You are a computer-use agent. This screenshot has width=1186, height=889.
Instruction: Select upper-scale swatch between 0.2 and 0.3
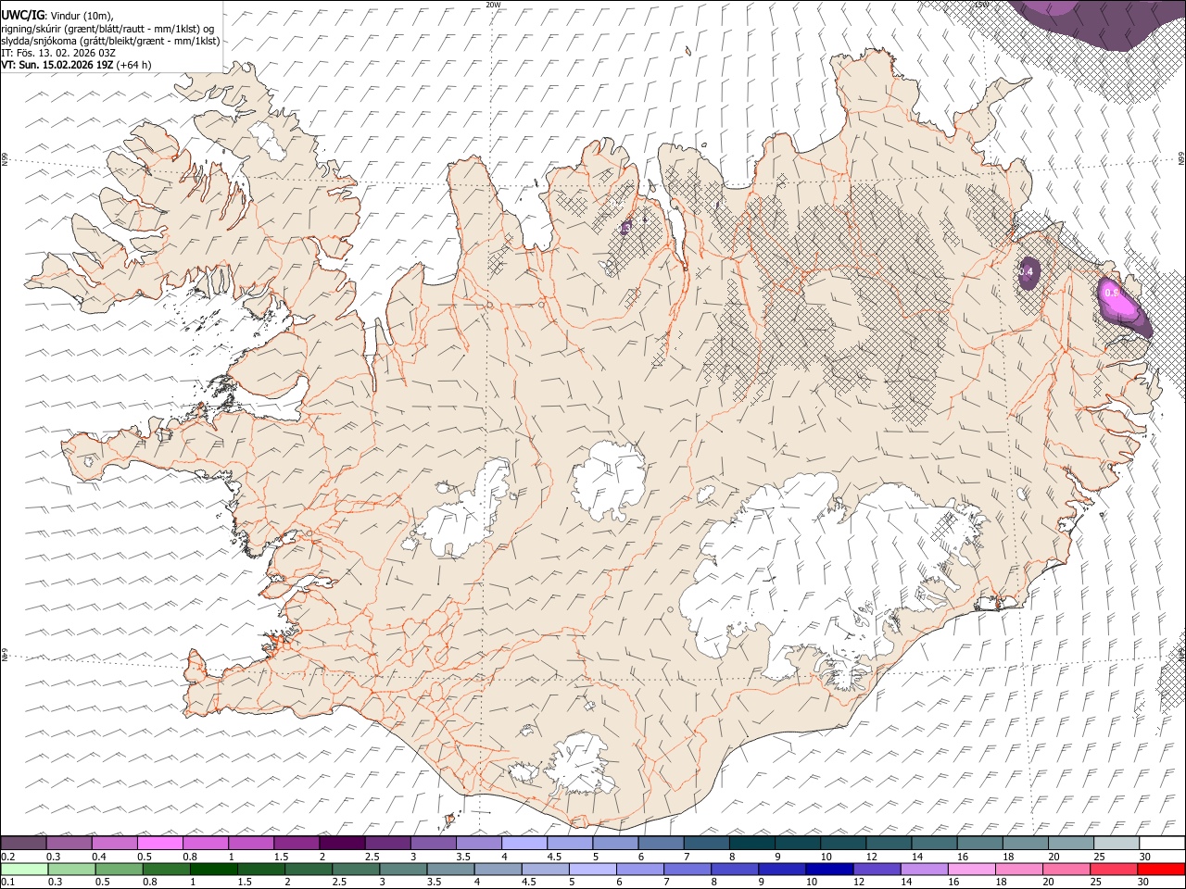pos(23,844)
